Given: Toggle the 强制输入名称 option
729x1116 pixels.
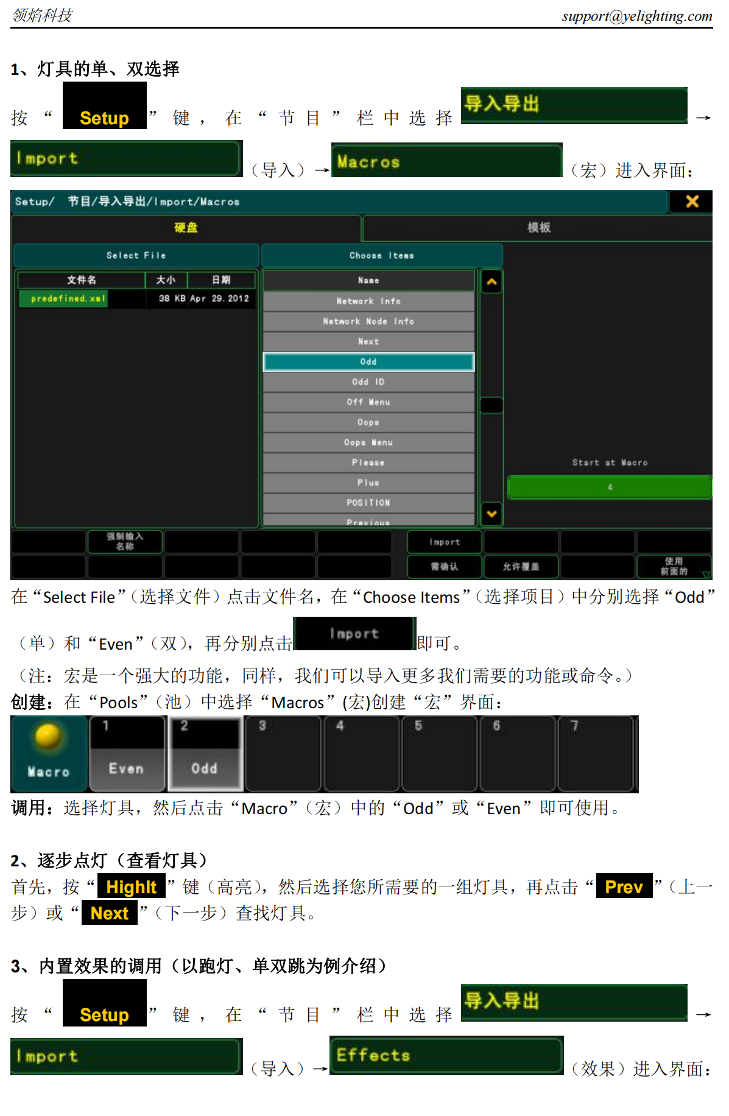Looking at the screenshot, I should [125, 541].
